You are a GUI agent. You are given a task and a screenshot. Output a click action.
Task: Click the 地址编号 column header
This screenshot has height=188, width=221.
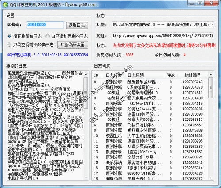pos(193,75)
